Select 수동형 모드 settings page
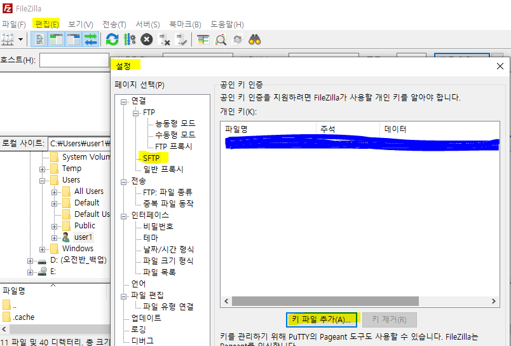This screenshot has width=511, height=346. 175,135
